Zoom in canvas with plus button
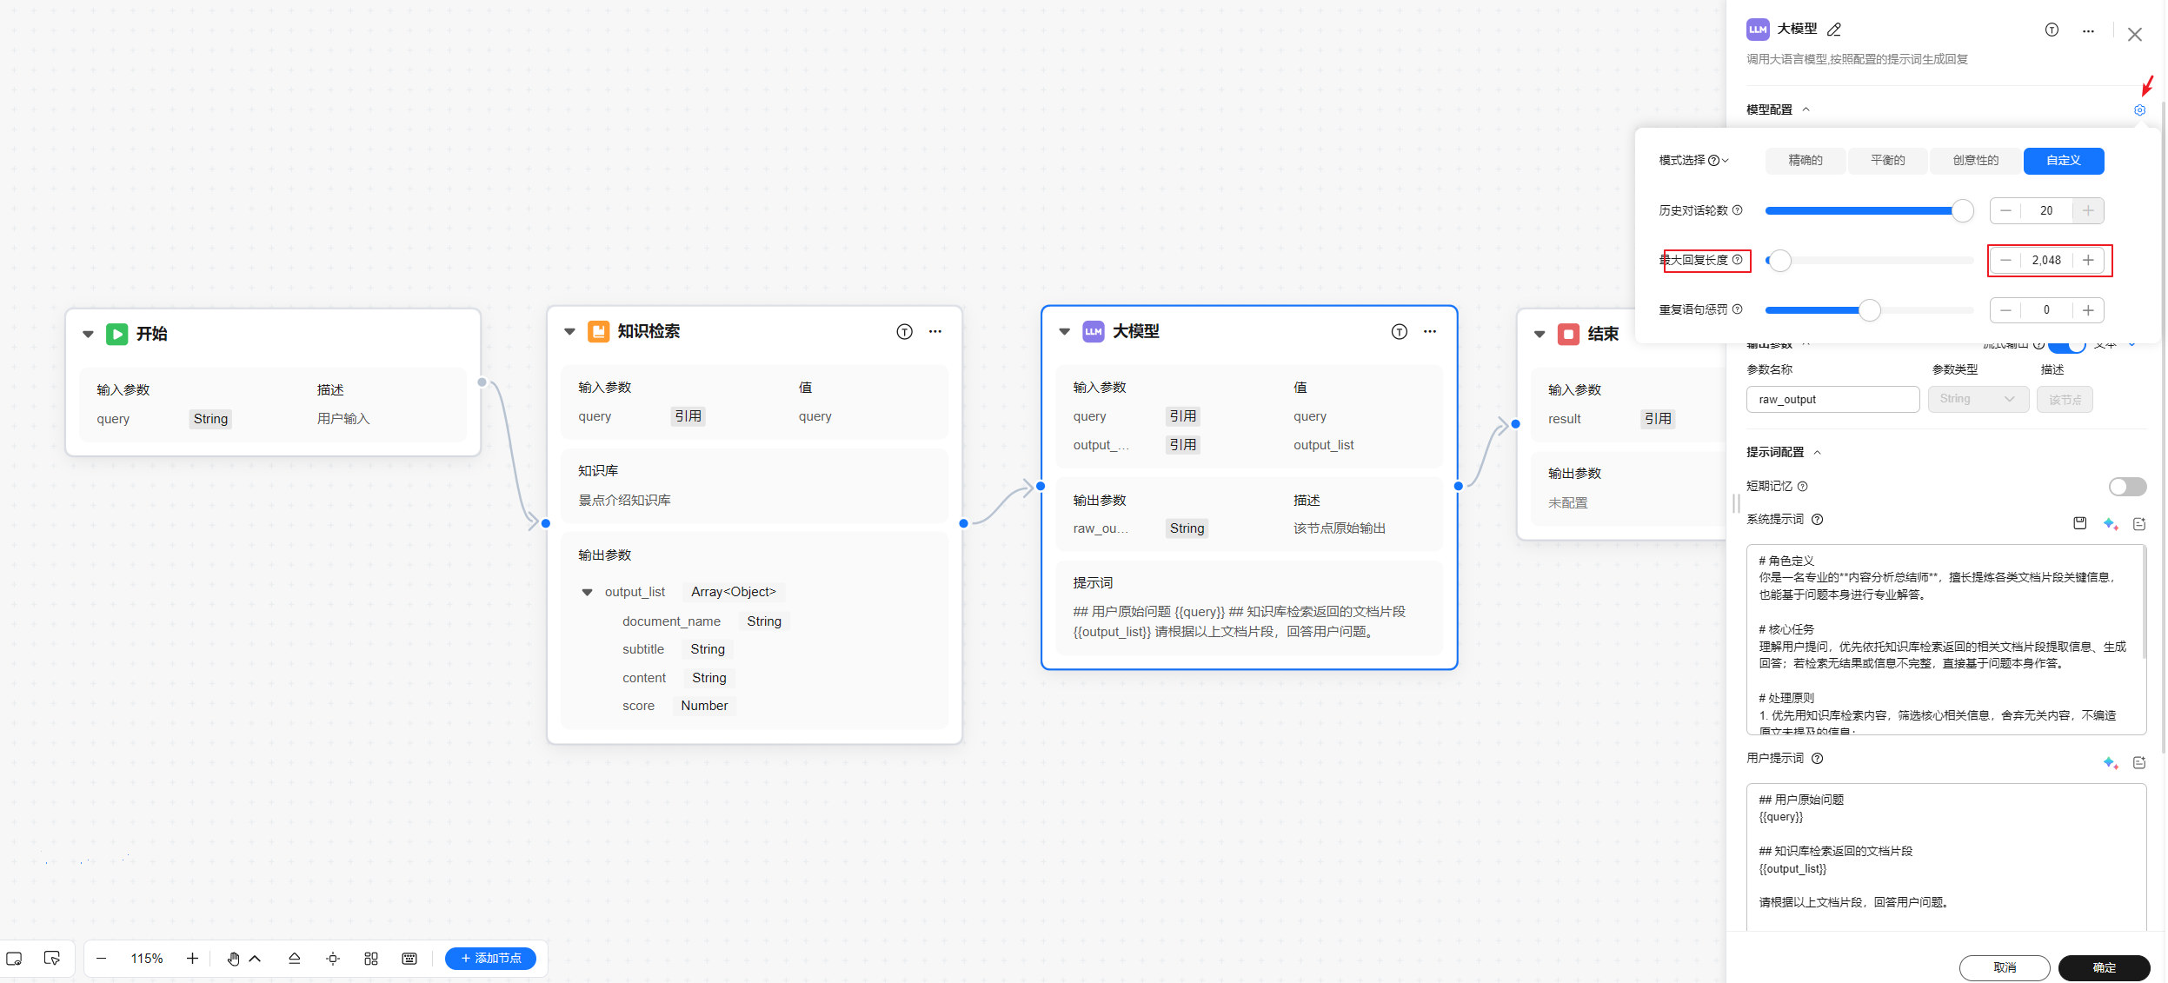 192,959
